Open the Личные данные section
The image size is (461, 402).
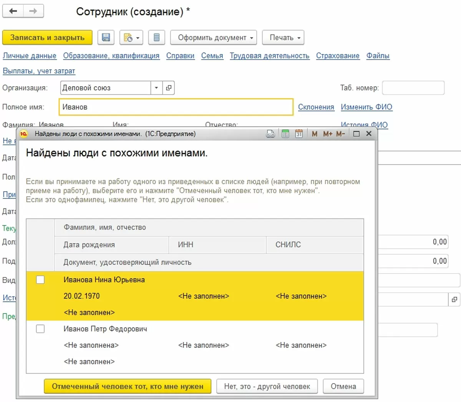30,56
